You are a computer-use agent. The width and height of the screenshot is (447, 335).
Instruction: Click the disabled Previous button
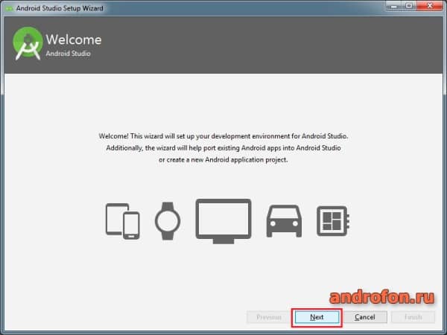coord(268,317)
